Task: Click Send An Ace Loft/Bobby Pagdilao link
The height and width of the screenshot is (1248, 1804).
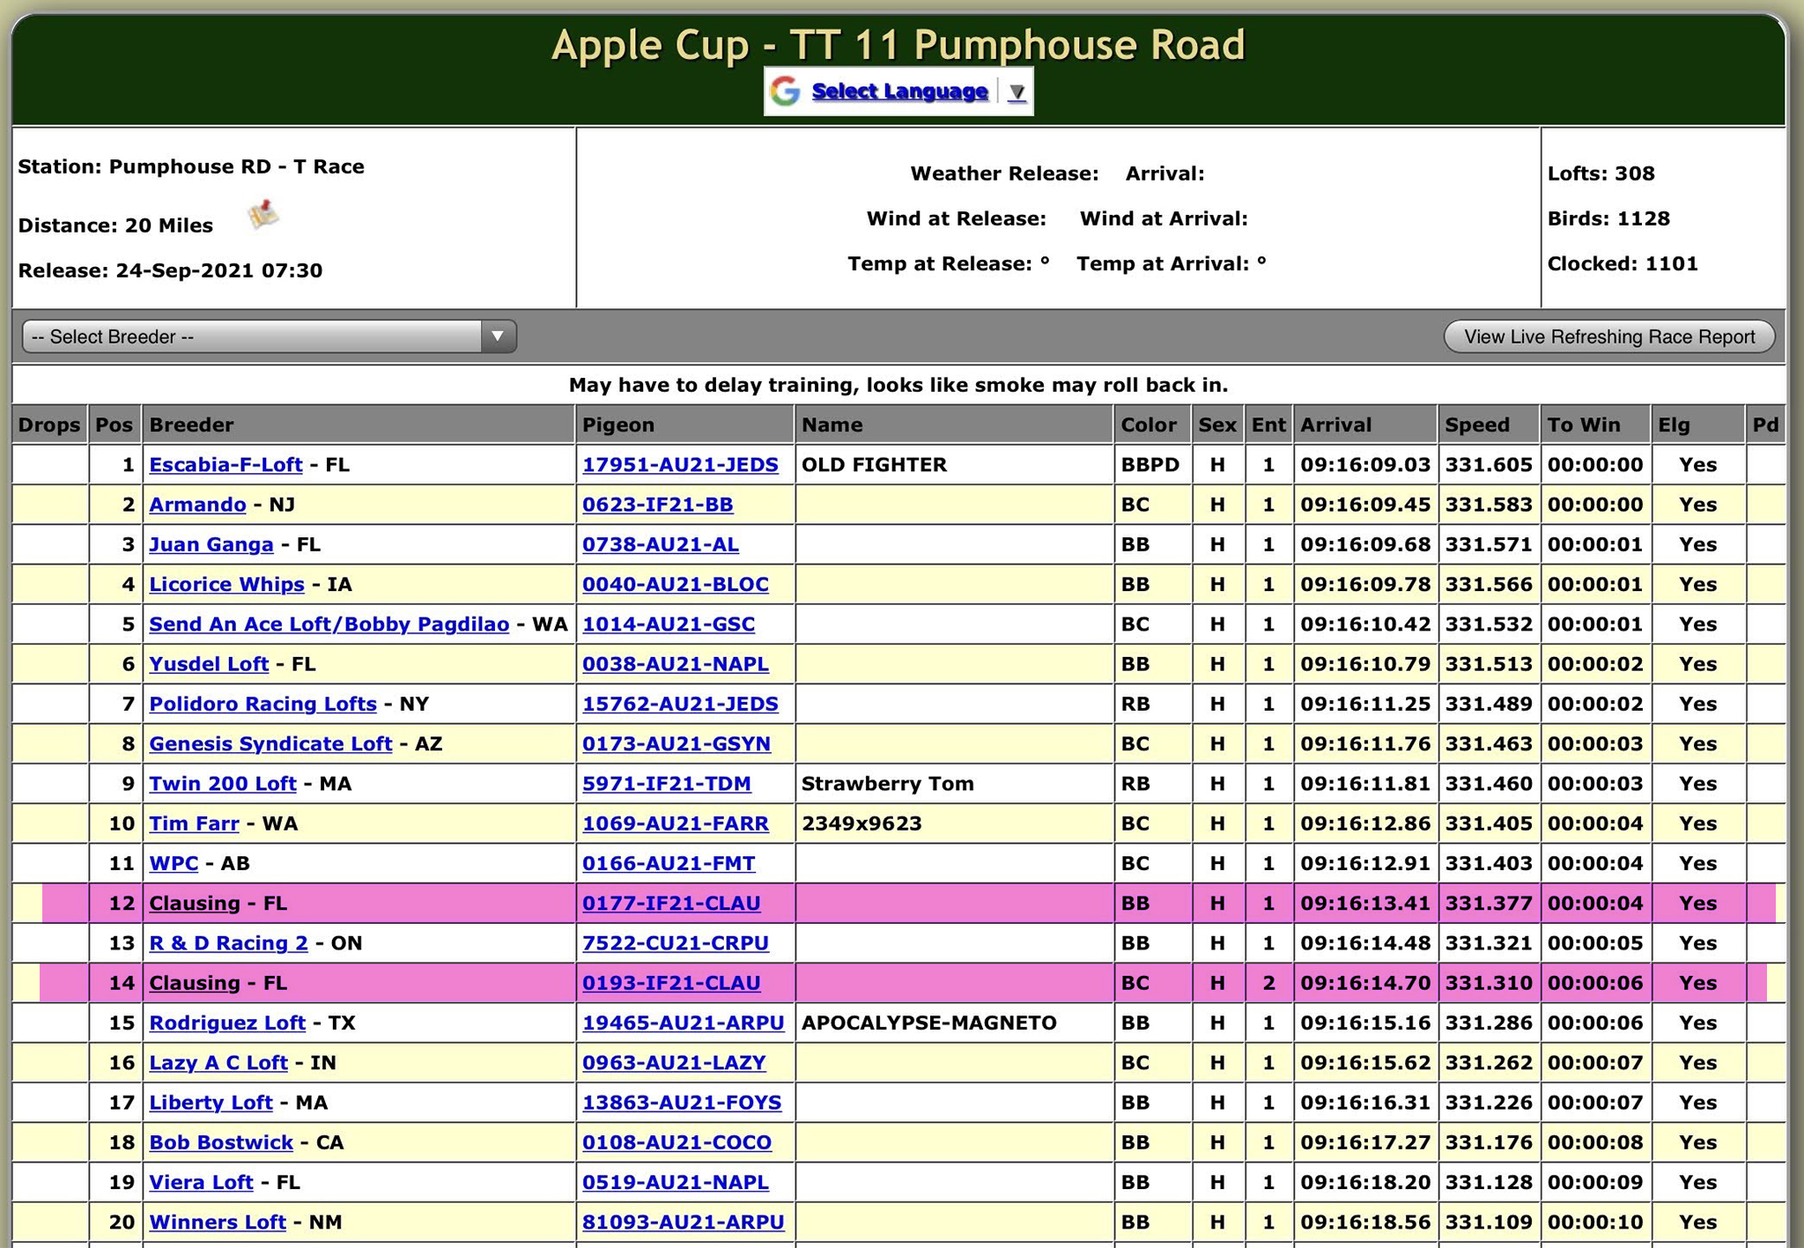Action: [329, 624]
